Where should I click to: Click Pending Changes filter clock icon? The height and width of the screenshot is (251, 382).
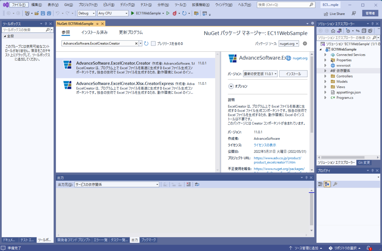(x=348, y=31)
